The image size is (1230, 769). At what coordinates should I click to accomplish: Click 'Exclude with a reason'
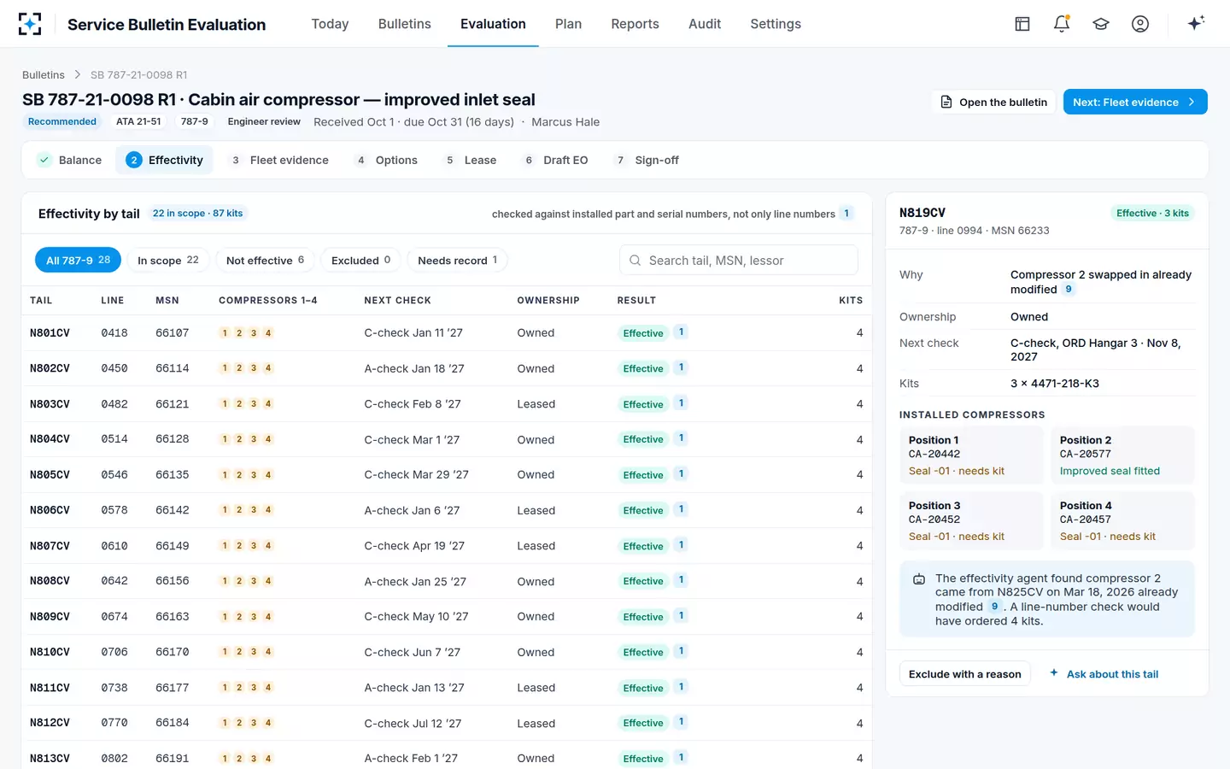[965, 674]
